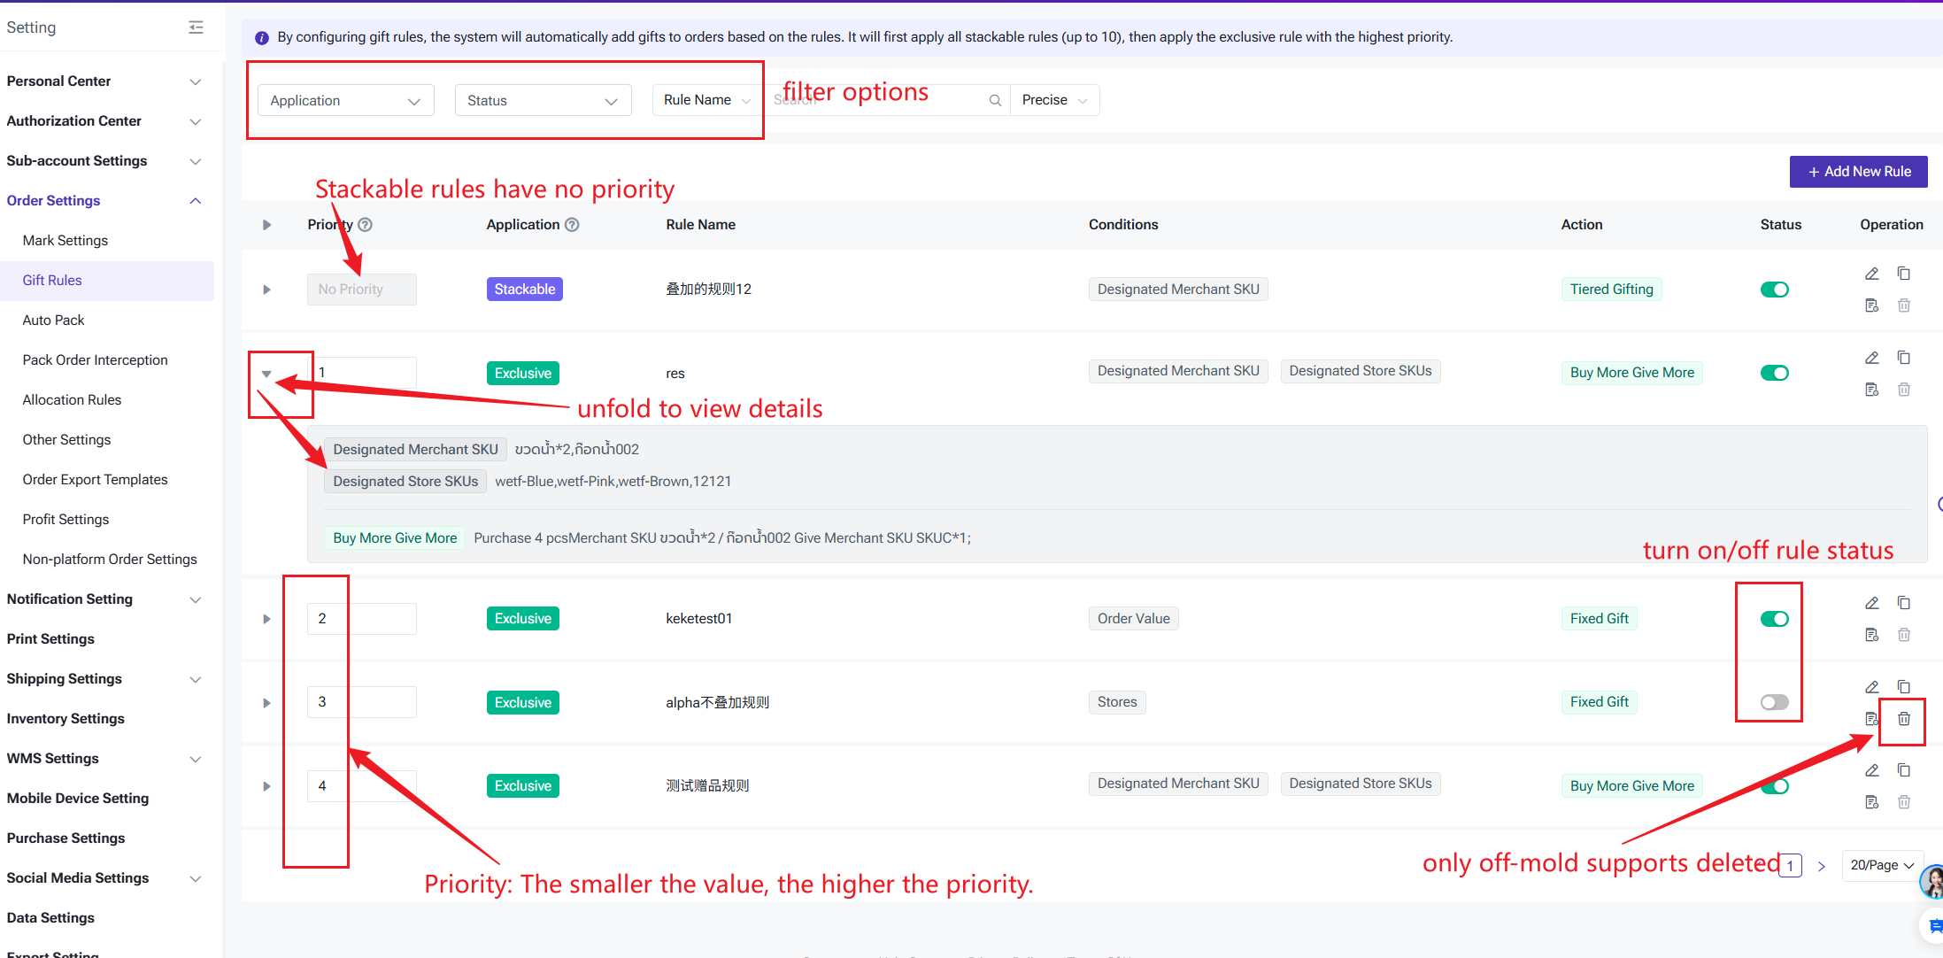Screen dimensions: 1943x958
Task: Click the search magnifier icon
Action: (995, 100)
